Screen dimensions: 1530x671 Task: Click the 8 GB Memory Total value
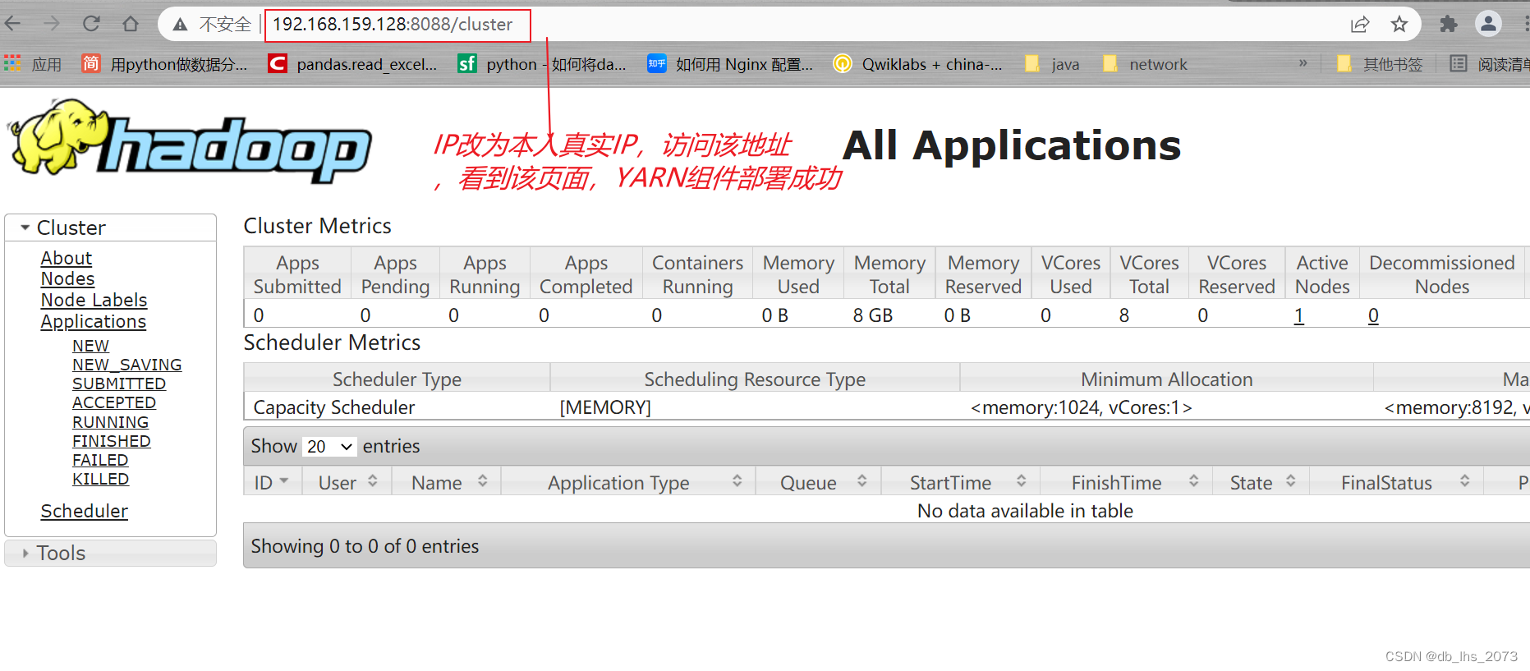pos(872,315)
